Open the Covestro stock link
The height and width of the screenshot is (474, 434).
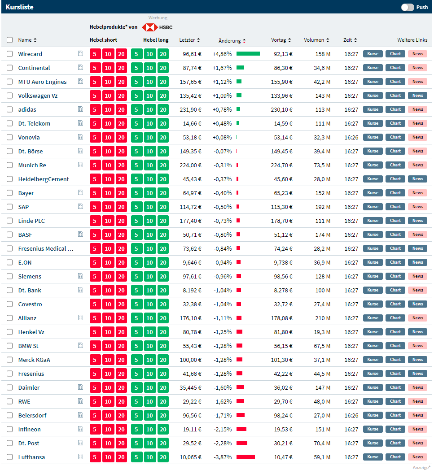(x=30, y=304)
